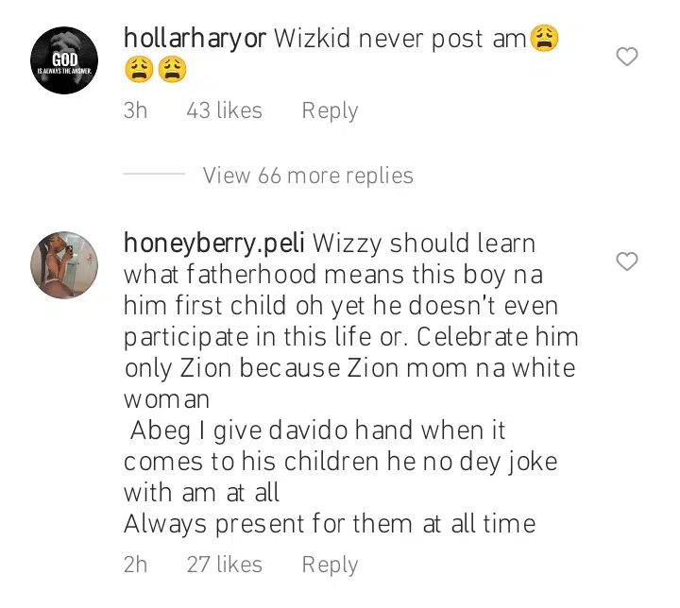
Task: Click the 2h timestamp on the second comment
Action: coord(135,565)
